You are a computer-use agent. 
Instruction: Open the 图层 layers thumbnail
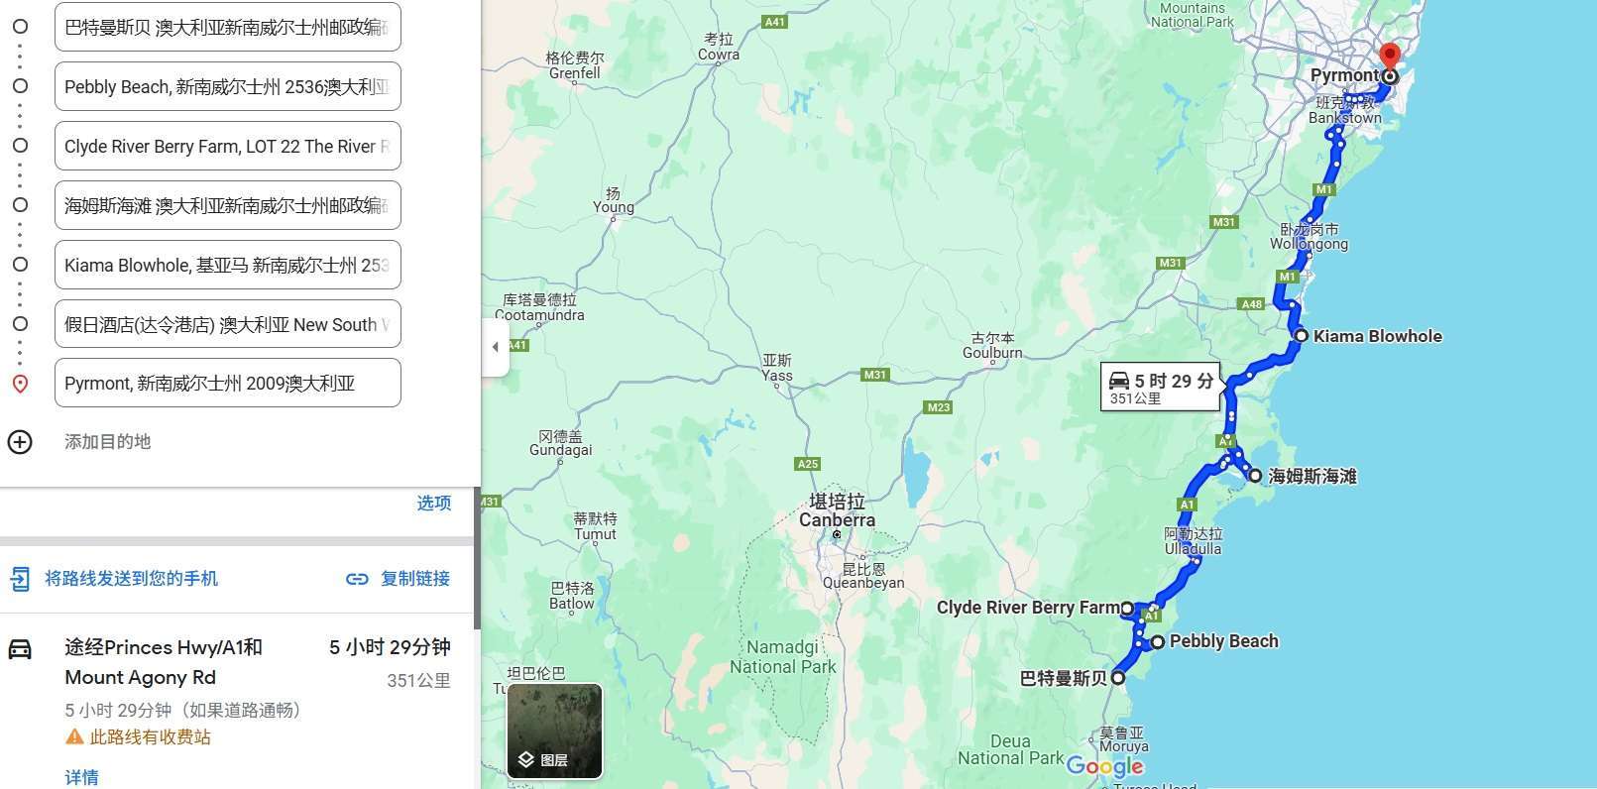click(555, 731)
